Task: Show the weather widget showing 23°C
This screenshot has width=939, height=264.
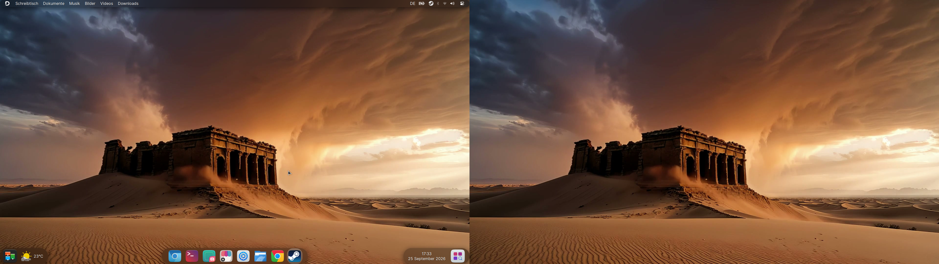Action: [33, 256]
